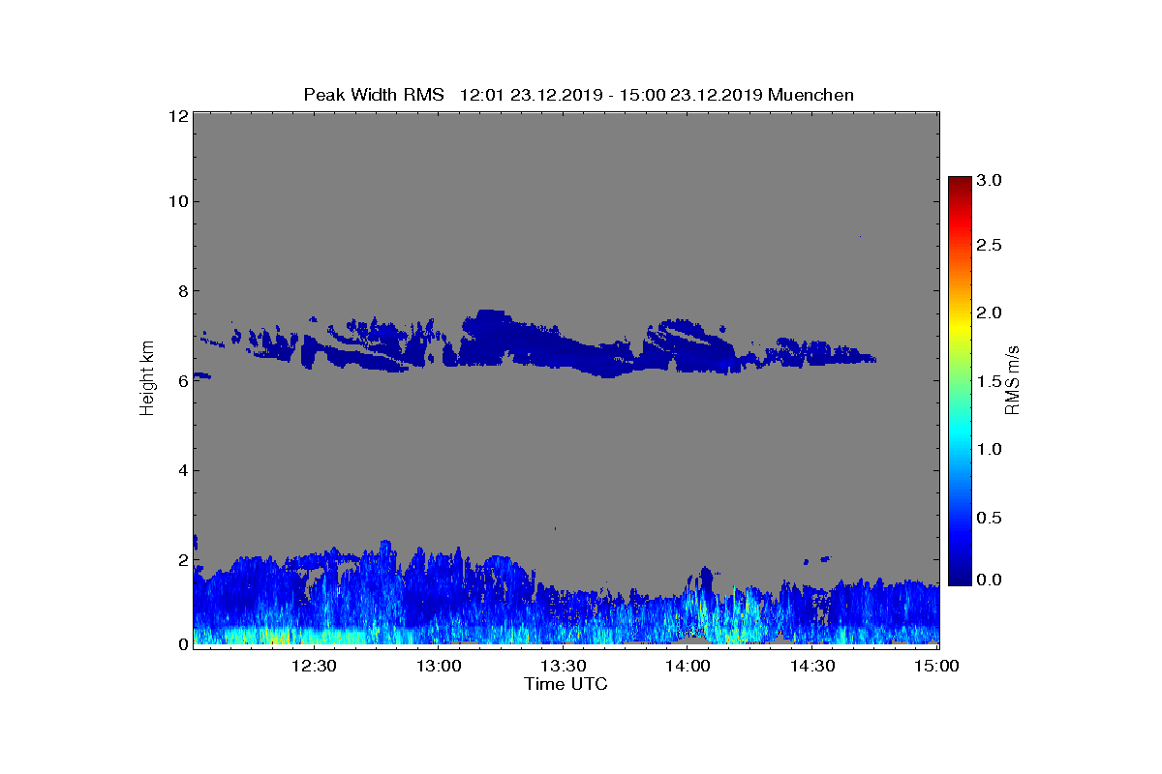Screen dimensions: 1162x774
Task: Click the time axis tick label '12:30'
Action: click(314, 666)
